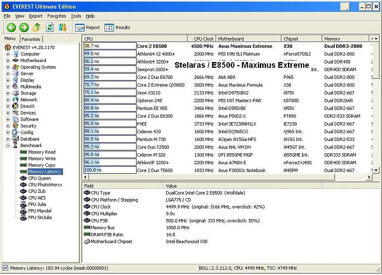
Task: Select the Server tree item
Action: click(x=27, y=74)
